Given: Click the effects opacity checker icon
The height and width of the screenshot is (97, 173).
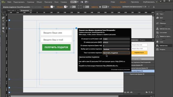Looking at the screenshot, I should [100, 7].
